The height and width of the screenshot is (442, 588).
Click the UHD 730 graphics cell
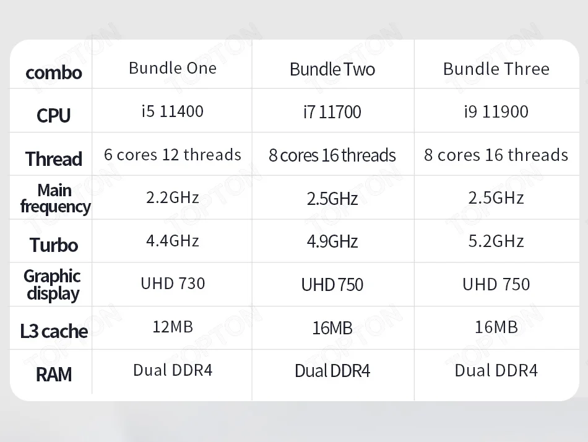[x=173, y=284]
